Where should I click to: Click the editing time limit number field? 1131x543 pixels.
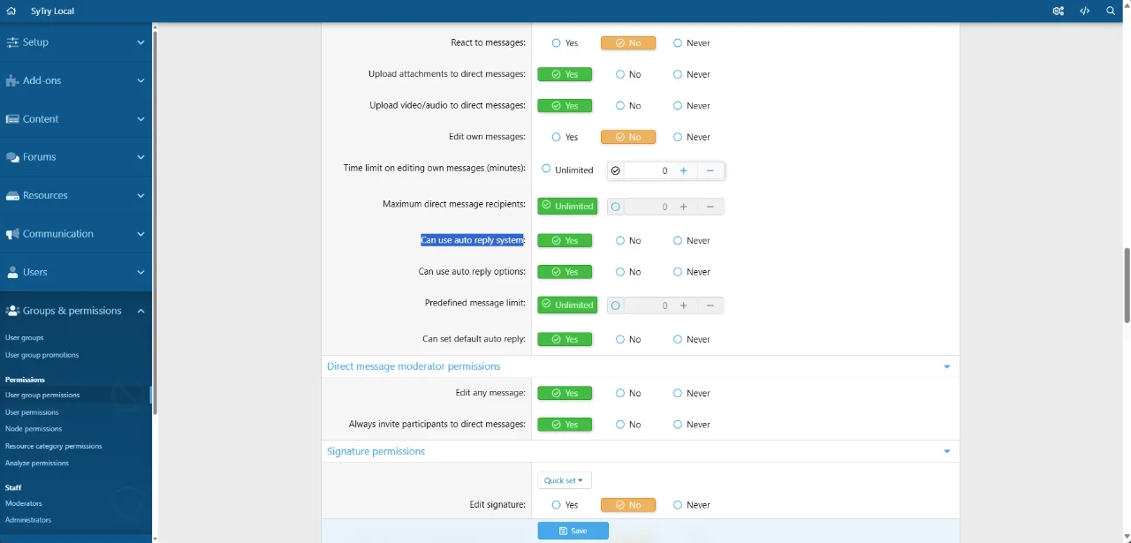[x=647, y=170]
